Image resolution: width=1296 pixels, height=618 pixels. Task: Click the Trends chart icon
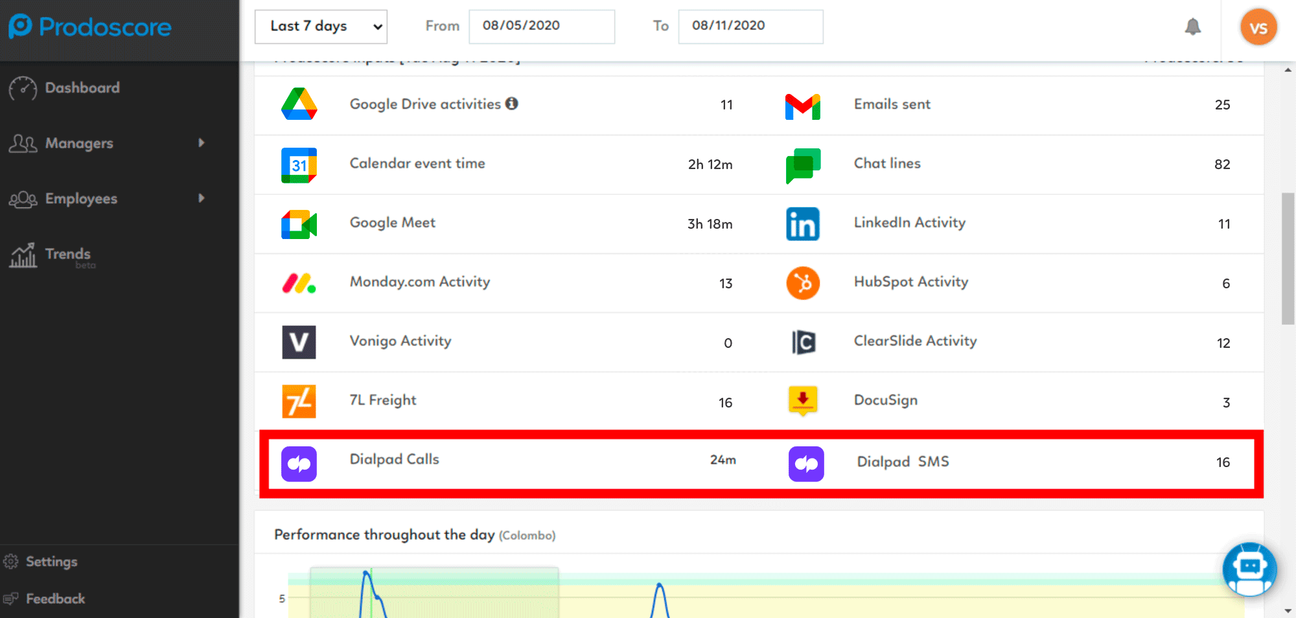23,255
